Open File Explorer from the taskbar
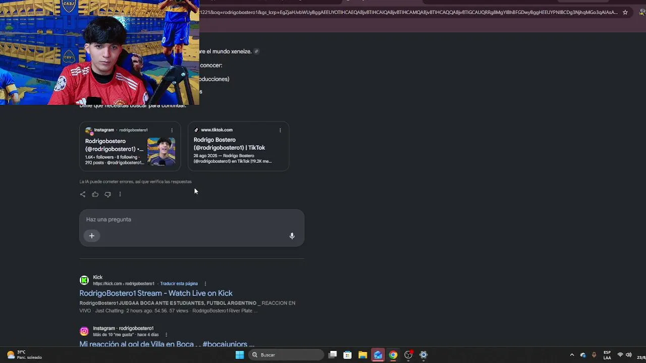Screen dimensions: 646x363 pos(363,355)
